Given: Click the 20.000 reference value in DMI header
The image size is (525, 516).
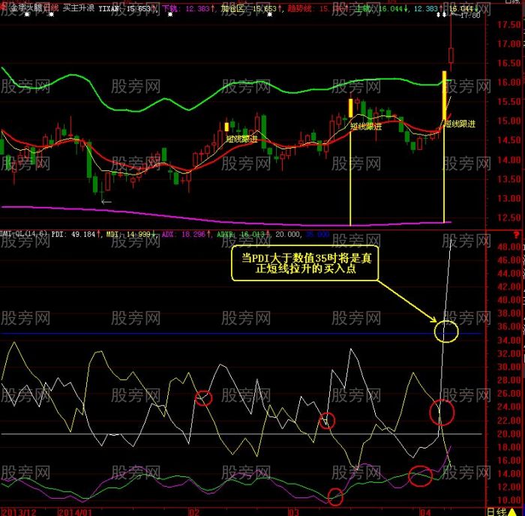Looking at the screenshot, I should point(288,234).
